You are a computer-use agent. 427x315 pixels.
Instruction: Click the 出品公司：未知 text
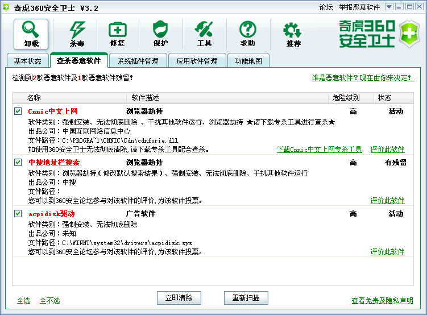coord(52,234)
